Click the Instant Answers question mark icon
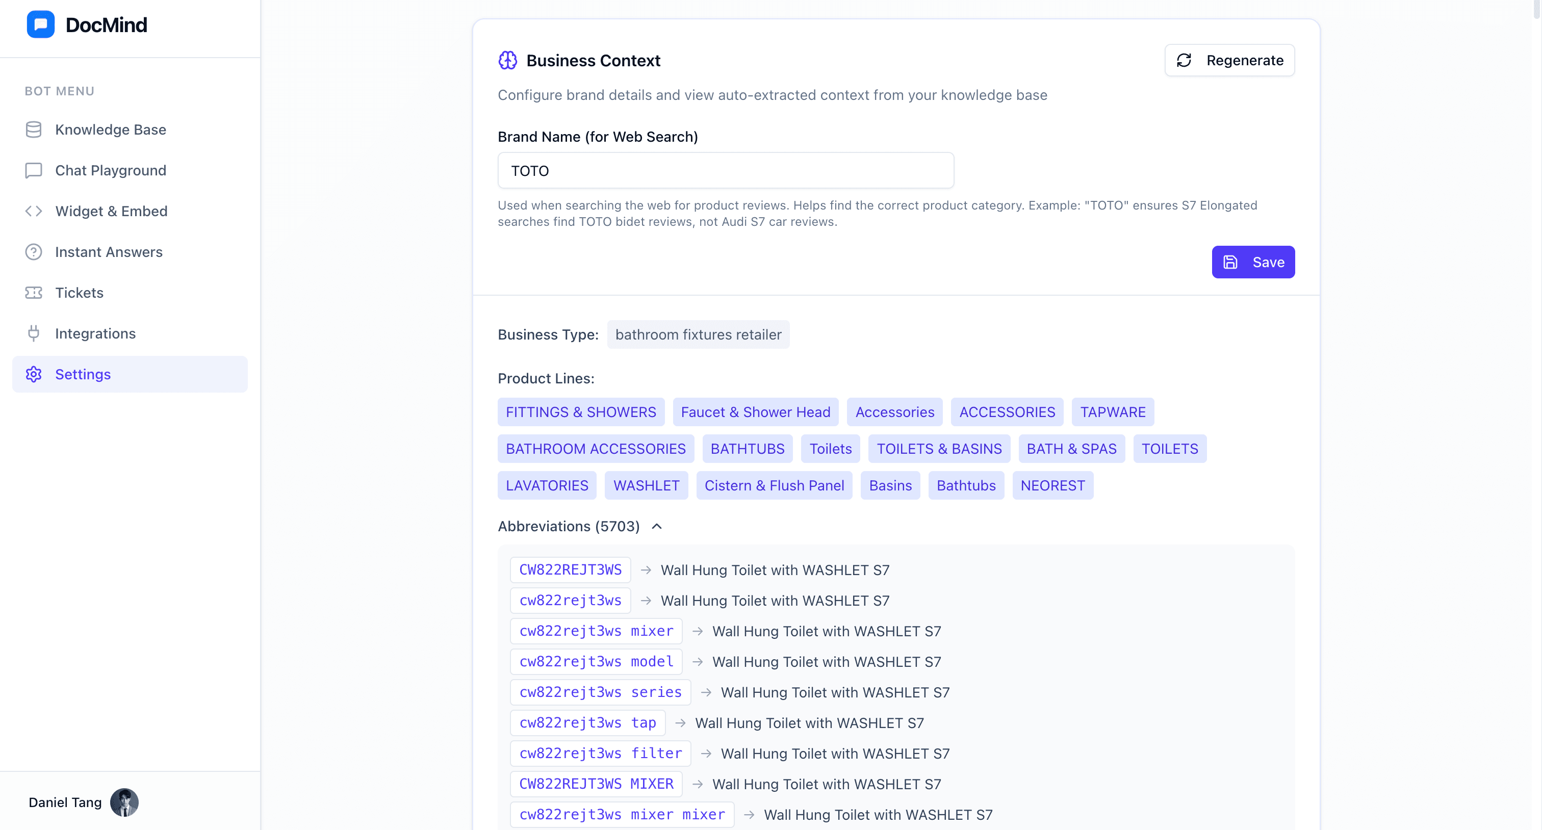This screenshot has width=1542, height=830. pos(34,252)
